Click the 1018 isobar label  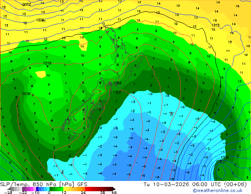[x=26, y=94]
